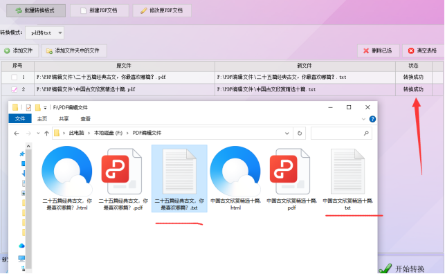The width and height of the screenshot is (445, 274).
Task: Click the Explorer forward arrow
Action: pos(28,134)
